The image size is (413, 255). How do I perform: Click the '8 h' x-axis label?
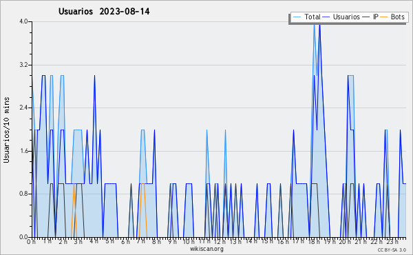pyautogui.click(x=156, y=242)
